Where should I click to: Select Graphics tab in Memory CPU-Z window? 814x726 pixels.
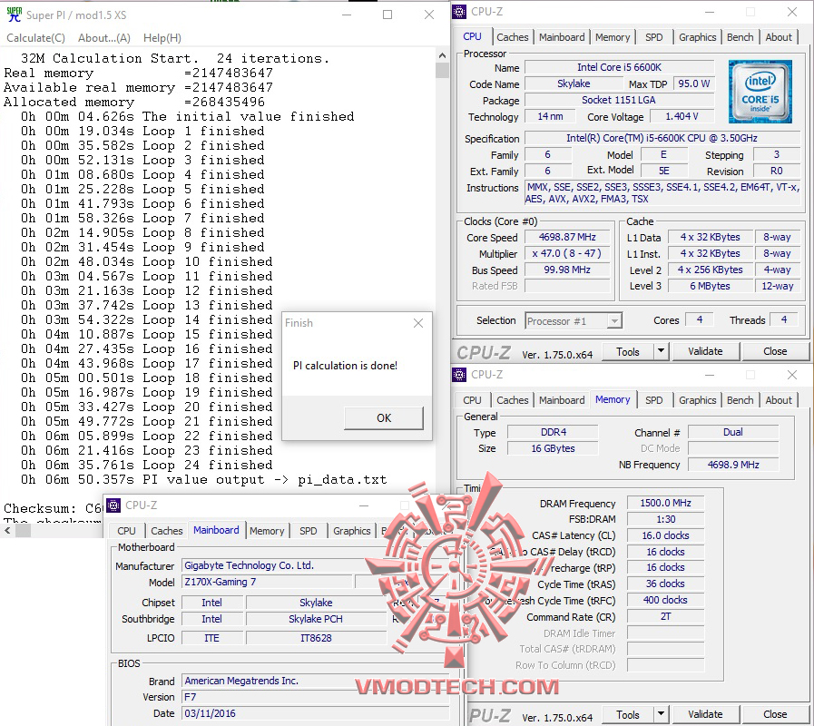pos(697,400)
